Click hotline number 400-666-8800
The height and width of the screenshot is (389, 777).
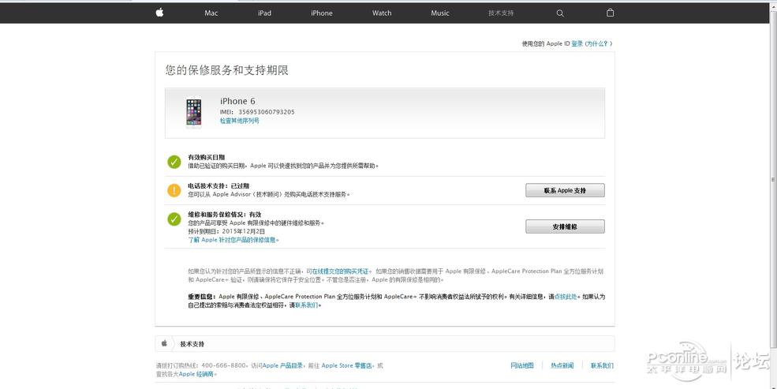[224, 365]
